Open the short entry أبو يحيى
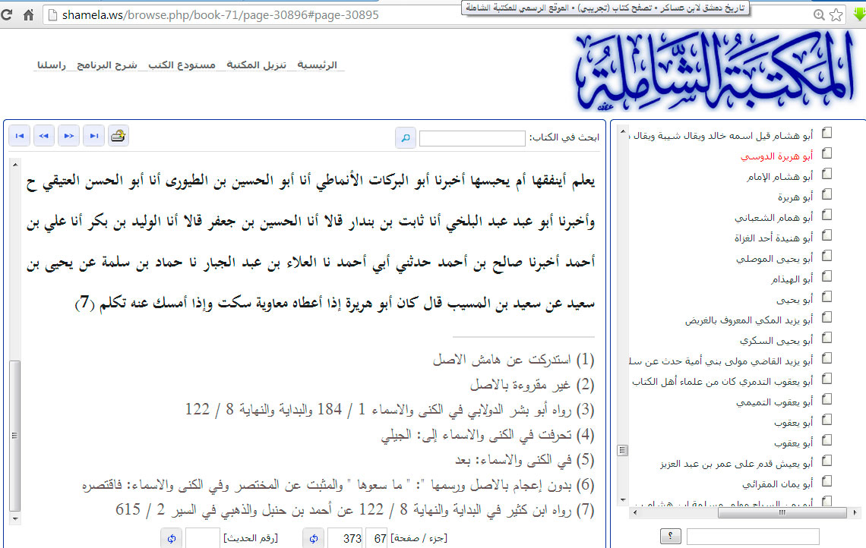Screen dimensions: 866x548 tap(795, 300)
